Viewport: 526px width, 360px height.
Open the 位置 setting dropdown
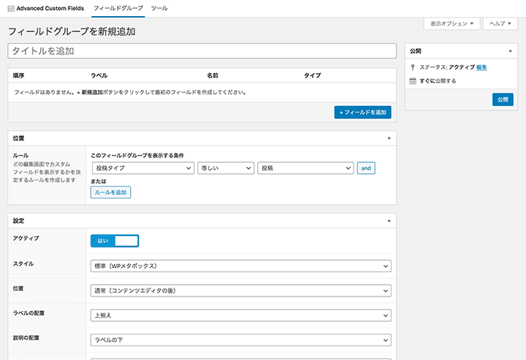click(x=241, y=291)
